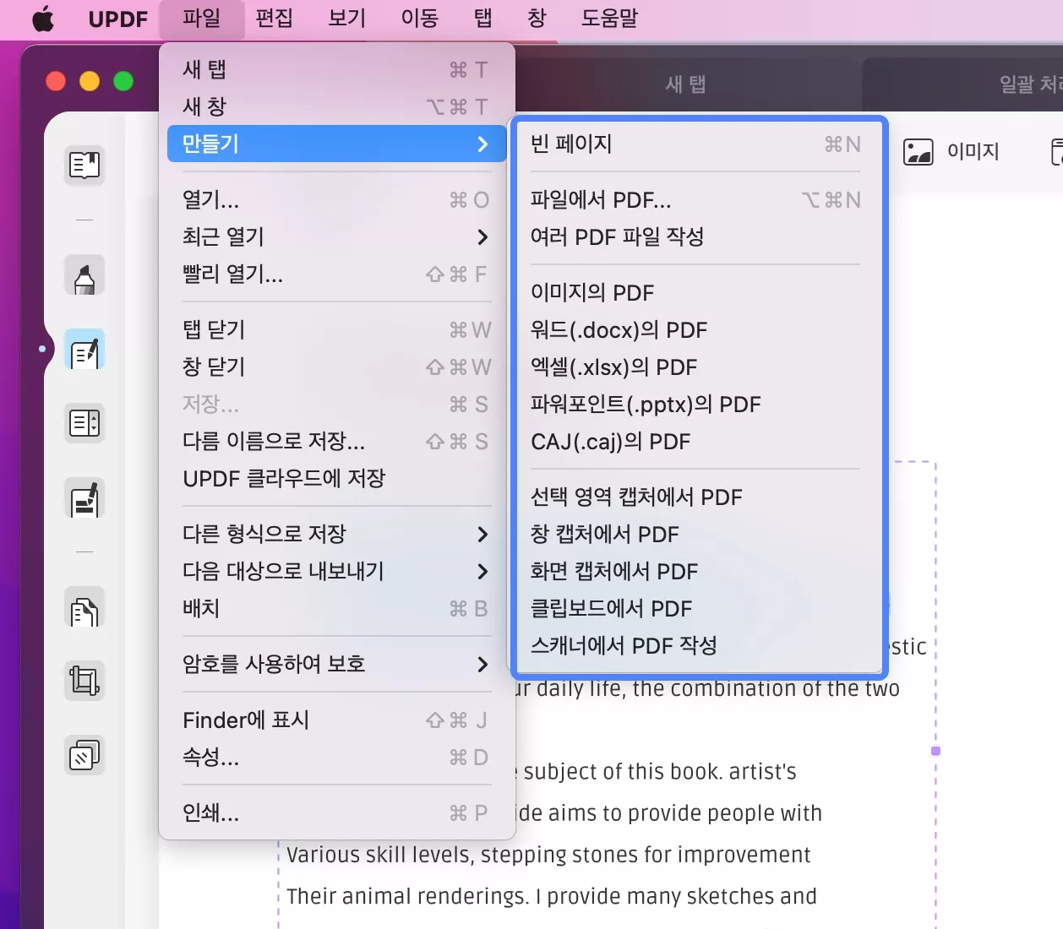Open the 도움말 menu
Viewport: 1063px width, 929px height.
click(x=609, y=19)
